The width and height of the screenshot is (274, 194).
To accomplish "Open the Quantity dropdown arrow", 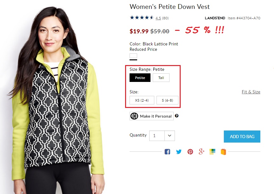I will 170,136.
